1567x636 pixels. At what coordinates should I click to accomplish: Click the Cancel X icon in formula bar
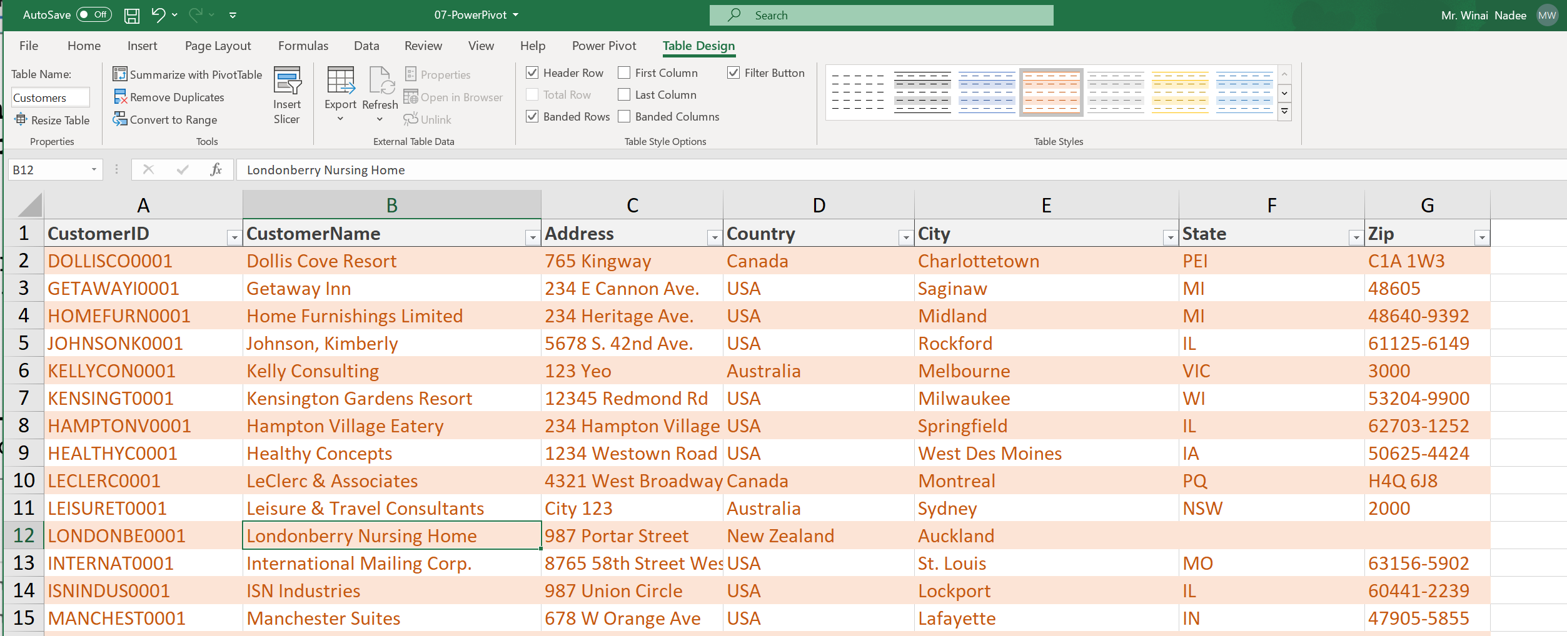click(148, 169)
